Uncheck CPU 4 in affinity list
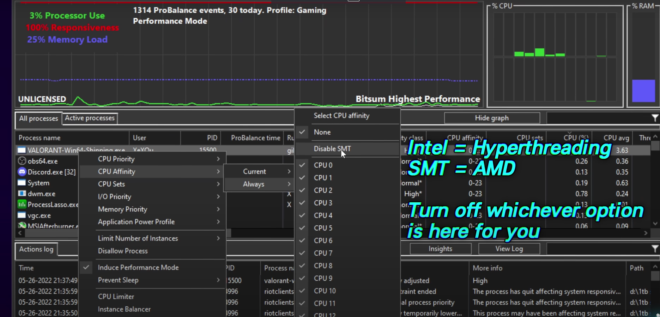Image resolution: width=660 pixels, height=317 pixels. [x=347, y=215]
